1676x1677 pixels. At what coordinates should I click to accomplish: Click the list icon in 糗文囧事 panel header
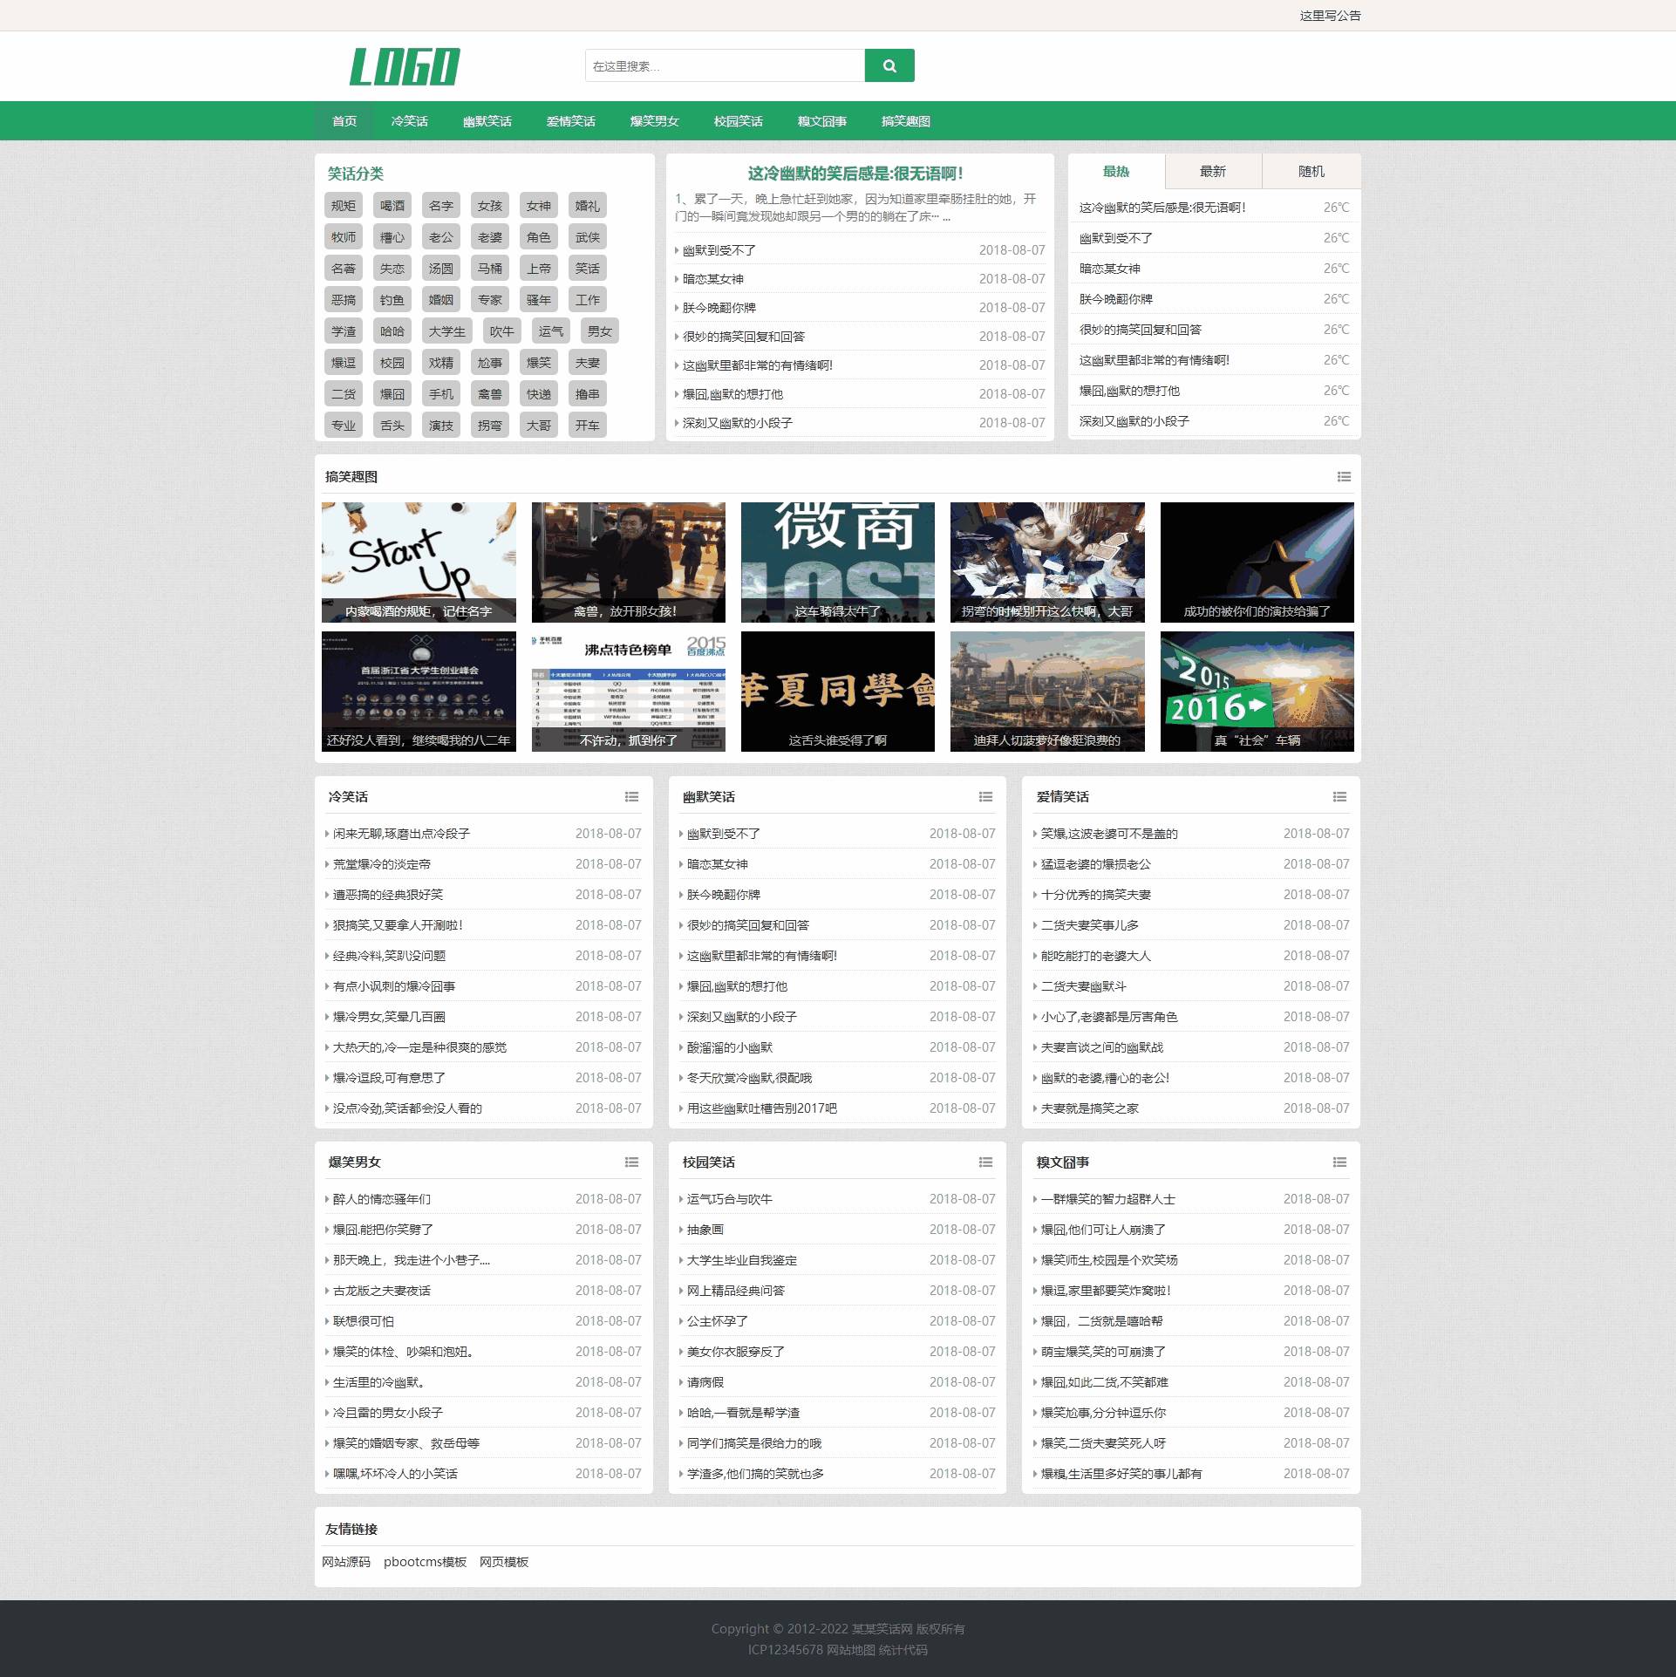[x=1339, y=1162]
